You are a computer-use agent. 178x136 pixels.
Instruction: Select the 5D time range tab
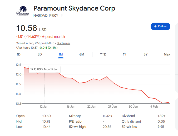pos(39,54)
